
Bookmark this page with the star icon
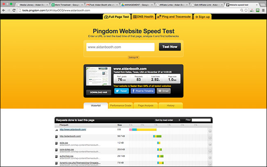pyautogui.click(x=246, y=10)
